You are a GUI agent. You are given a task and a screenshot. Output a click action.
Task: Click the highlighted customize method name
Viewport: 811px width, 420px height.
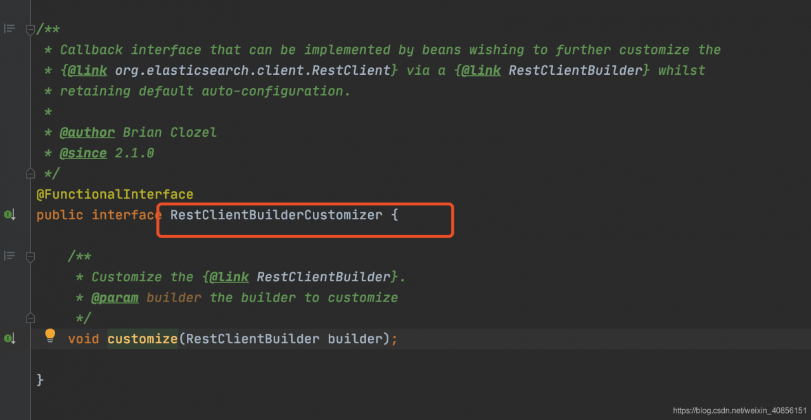pos(143,339)
